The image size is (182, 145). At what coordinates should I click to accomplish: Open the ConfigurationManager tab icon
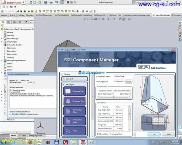15,22
